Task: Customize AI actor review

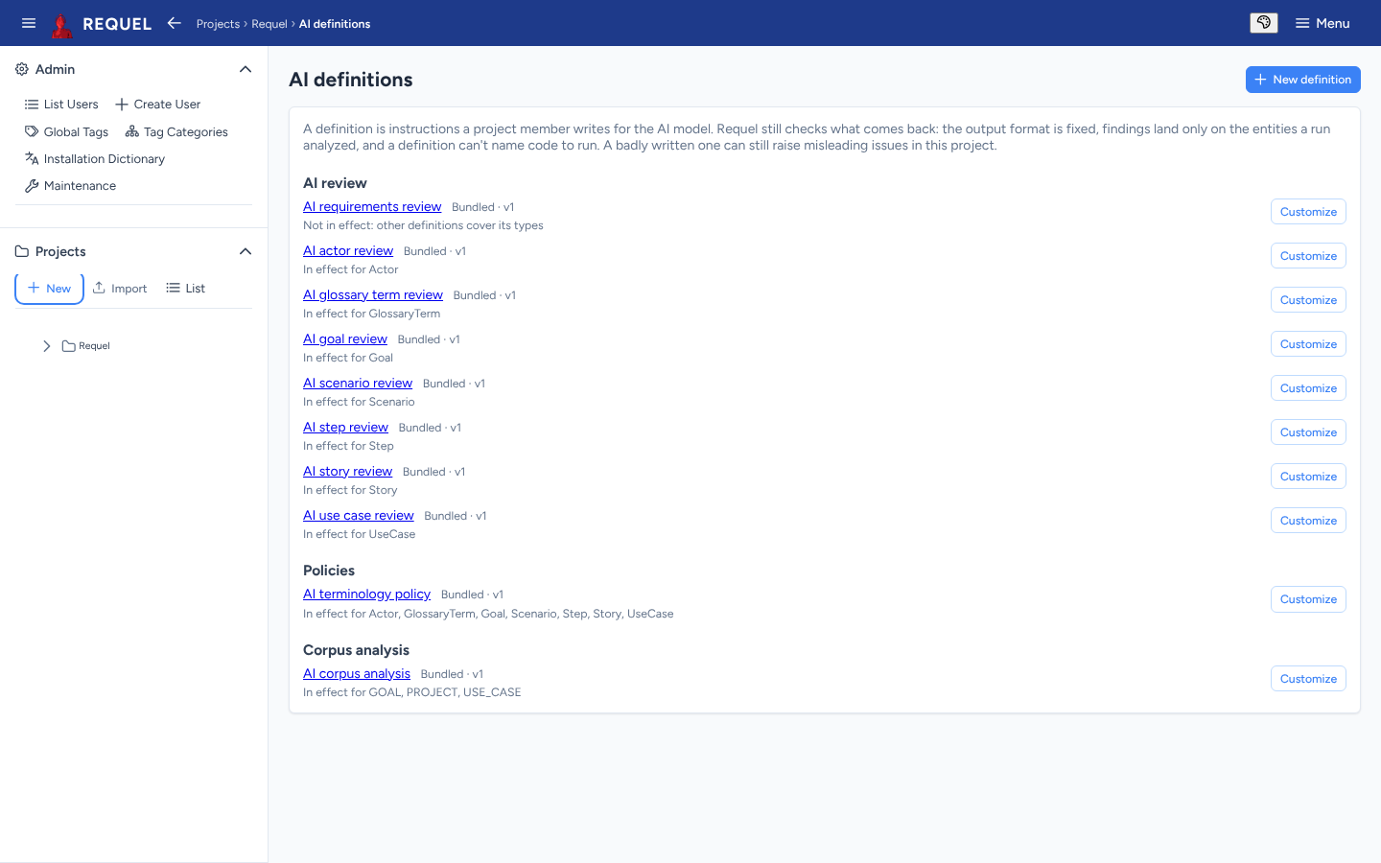Action: tap(1308, 256)
